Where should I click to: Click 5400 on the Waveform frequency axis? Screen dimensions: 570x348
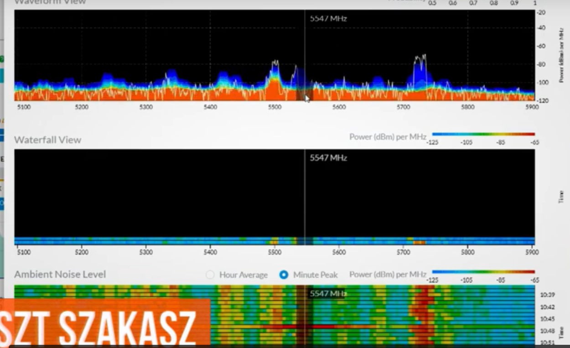(210, 107)
